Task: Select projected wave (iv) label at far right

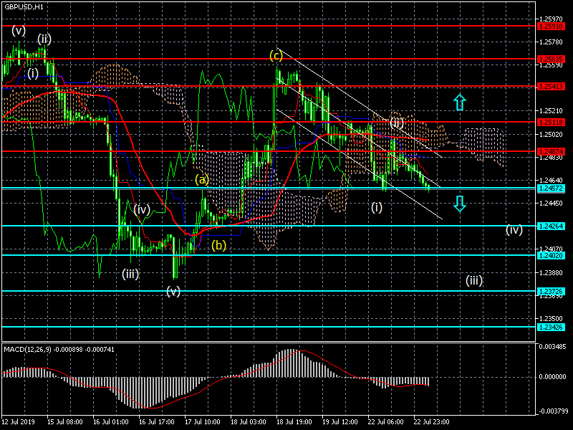Action: click(x=514, y=229)
